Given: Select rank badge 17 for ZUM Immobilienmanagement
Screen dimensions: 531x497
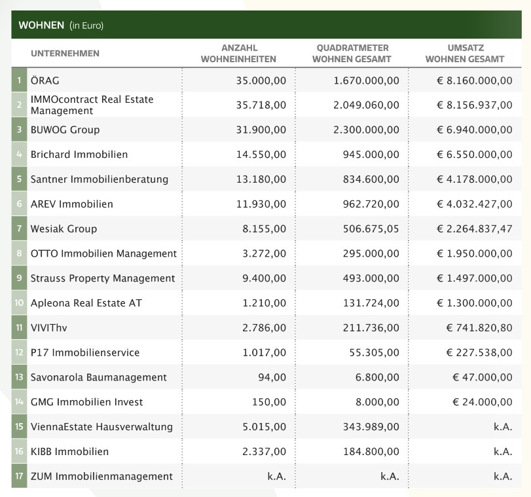Looking at the screenshot, I should click(x=20, y=477).
